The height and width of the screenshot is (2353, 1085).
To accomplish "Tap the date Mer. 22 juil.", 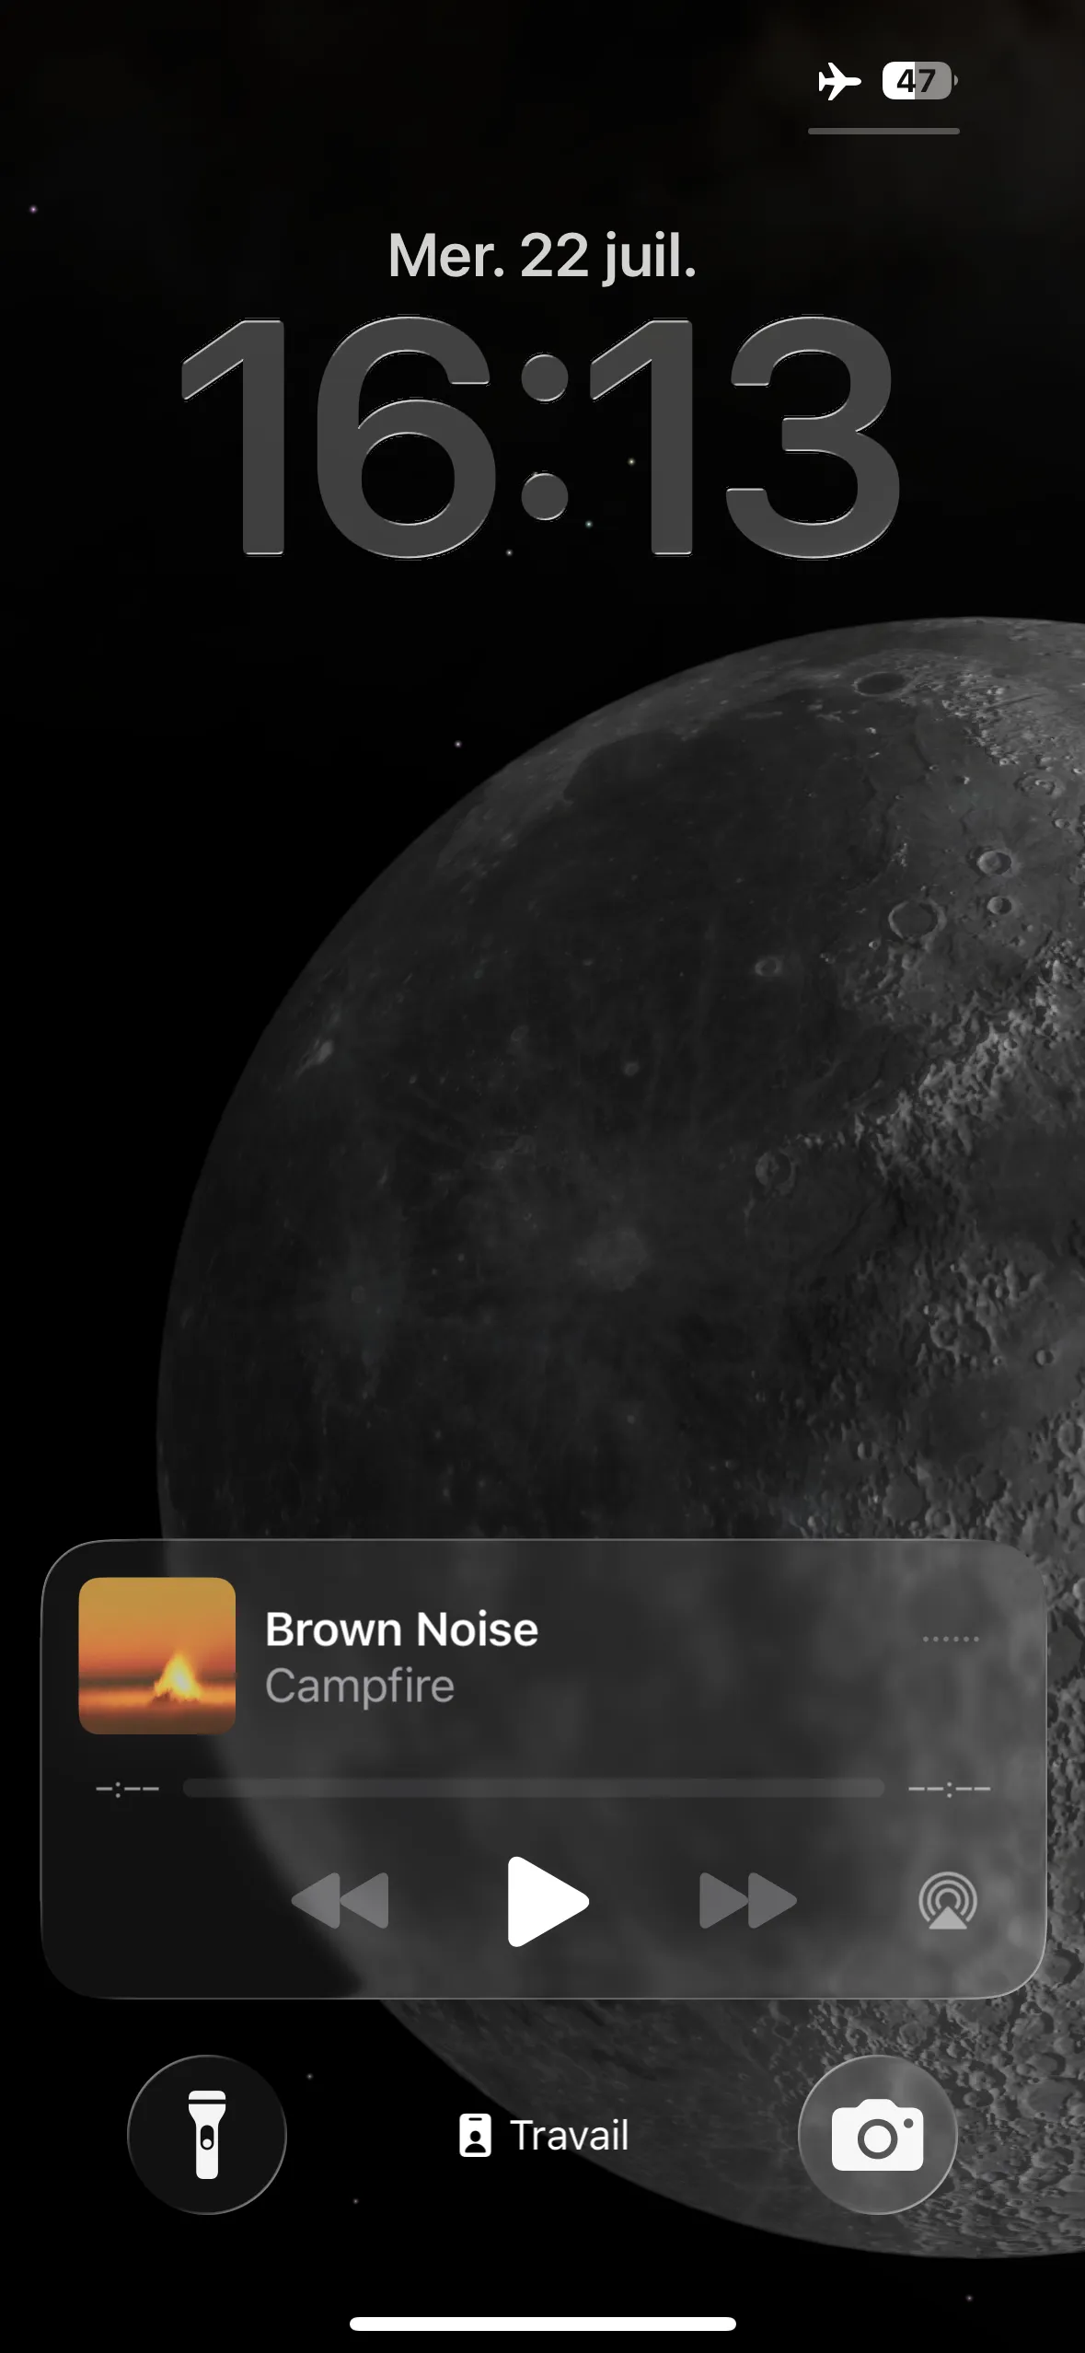I will 542,255.
